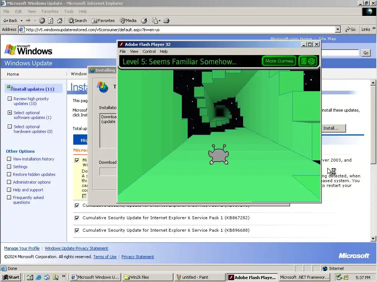
Task: Switch to untitled - Paint taskbar button
Action: [x=199, y=277]
